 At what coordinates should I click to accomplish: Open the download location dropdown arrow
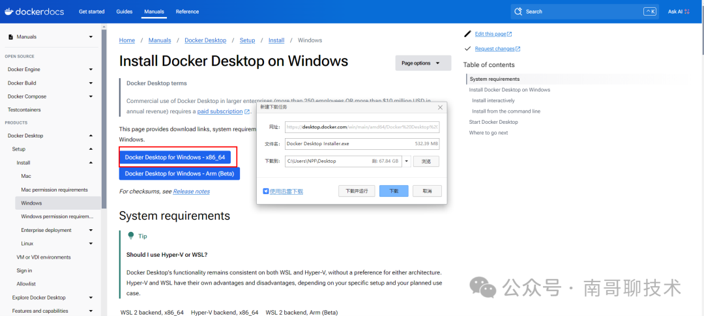coord(406,161)
